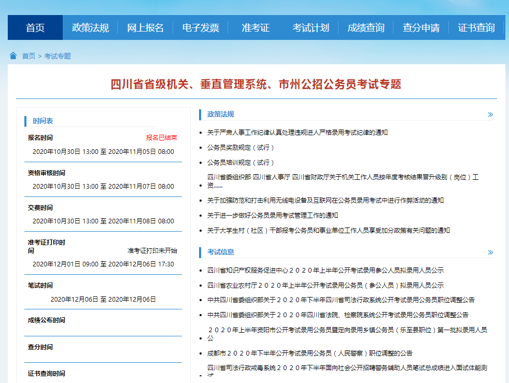The image size is (509, 383).
Task: Open notice about 大学生村（社区）干部 加分政策
Action: point(329,231)
